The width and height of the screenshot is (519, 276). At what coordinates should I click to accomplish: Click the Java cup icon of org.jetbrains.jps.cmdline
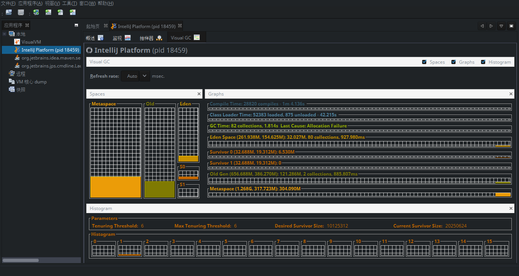17,66
